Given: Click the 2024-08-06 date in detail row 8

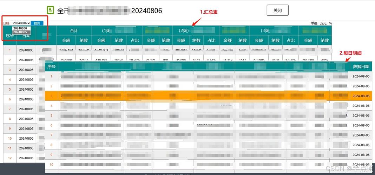Looking at the screenshot, I should [361, 145].
